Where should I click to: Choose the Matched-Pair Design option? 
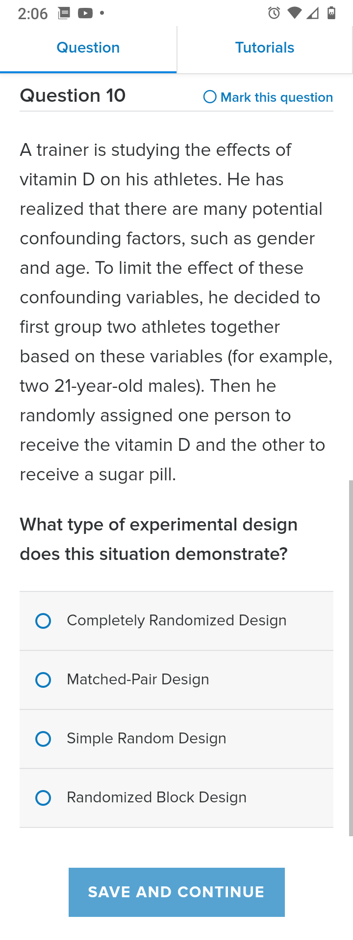(176, 680)
